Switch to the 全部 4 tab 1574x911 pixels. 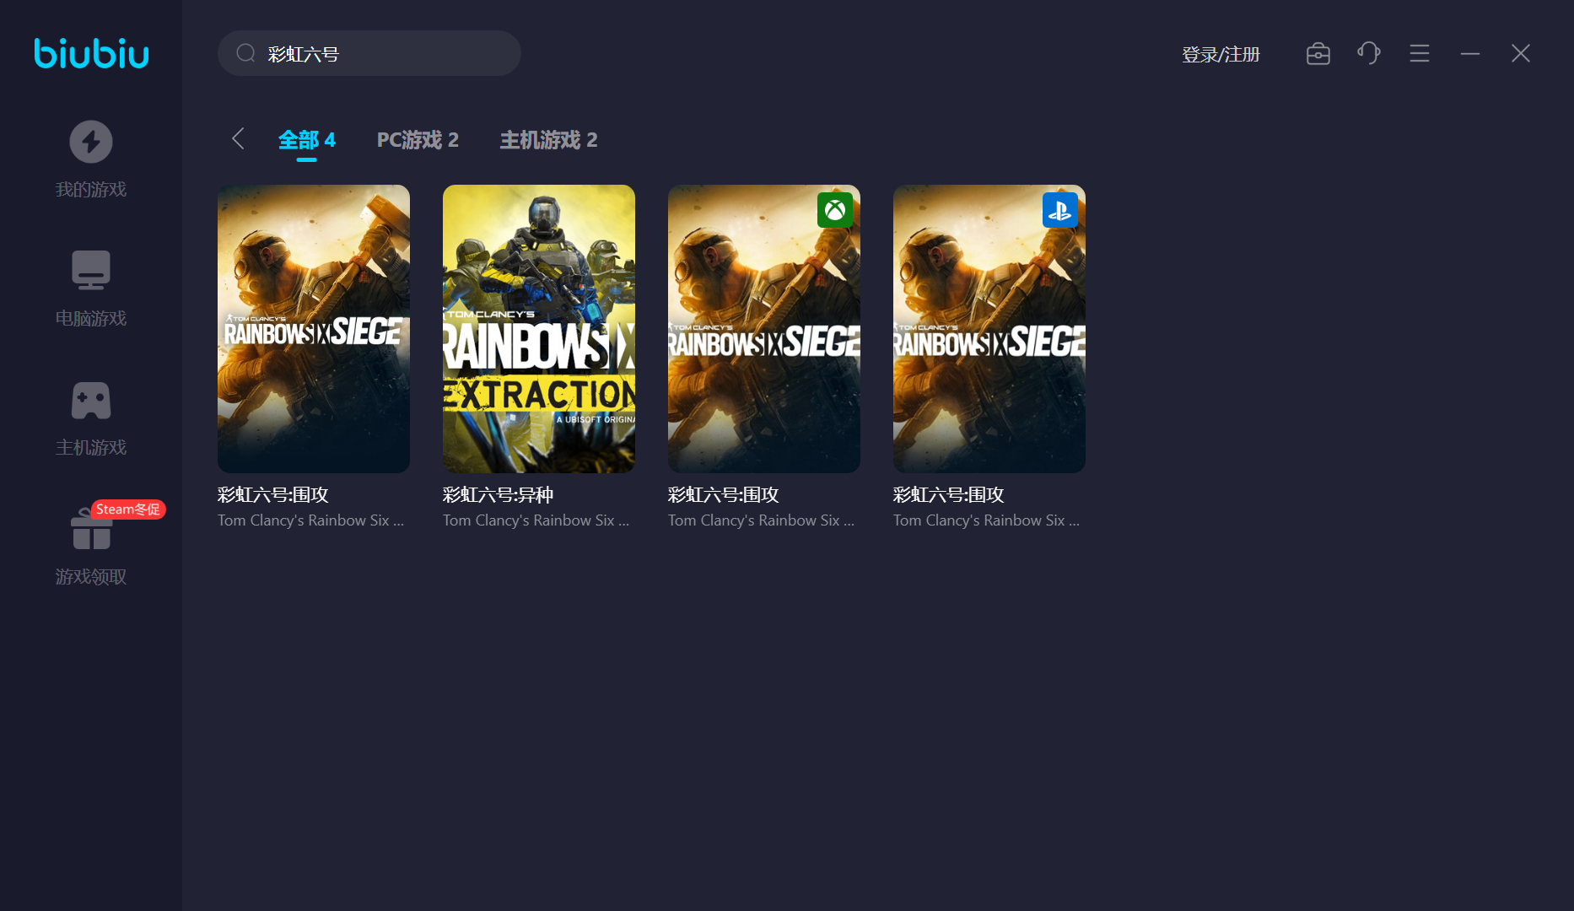click(x=306, y=140)
